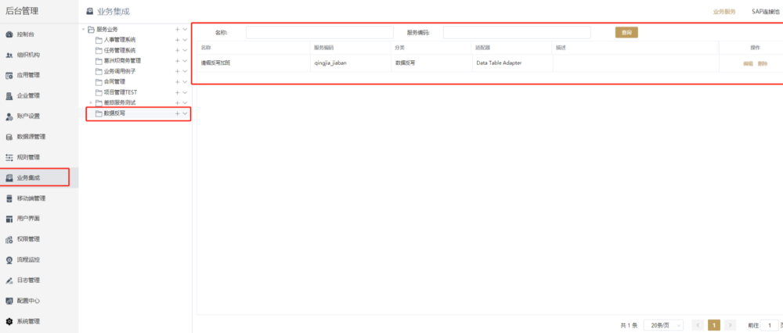
Task: Click 删除 link for 请假反写加班 row
Action: (762, 63)
